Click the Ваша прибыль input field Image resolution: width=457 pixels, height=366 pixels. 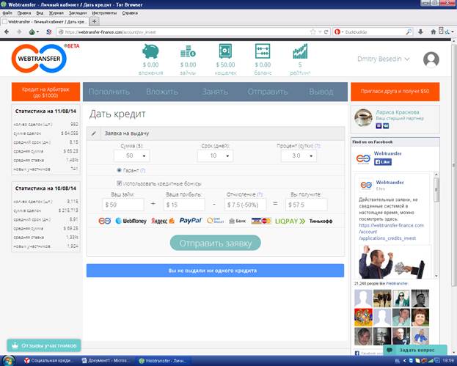(x=184, y=205)
